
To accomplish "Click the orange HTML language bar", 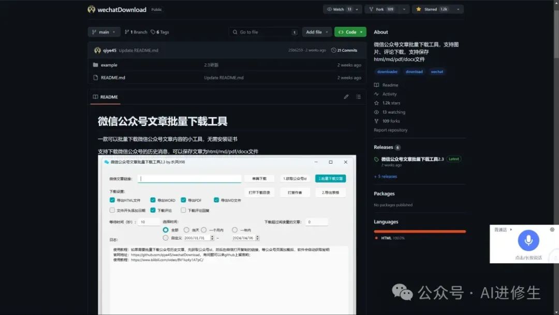I will 420,231.
